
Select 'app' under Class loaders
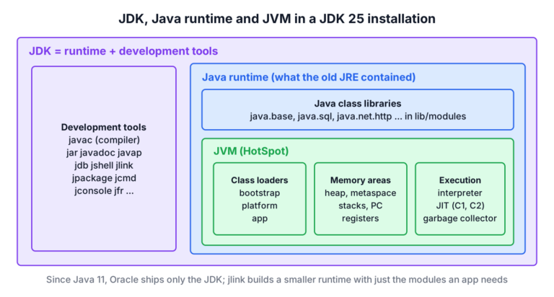tap(260, 218)
